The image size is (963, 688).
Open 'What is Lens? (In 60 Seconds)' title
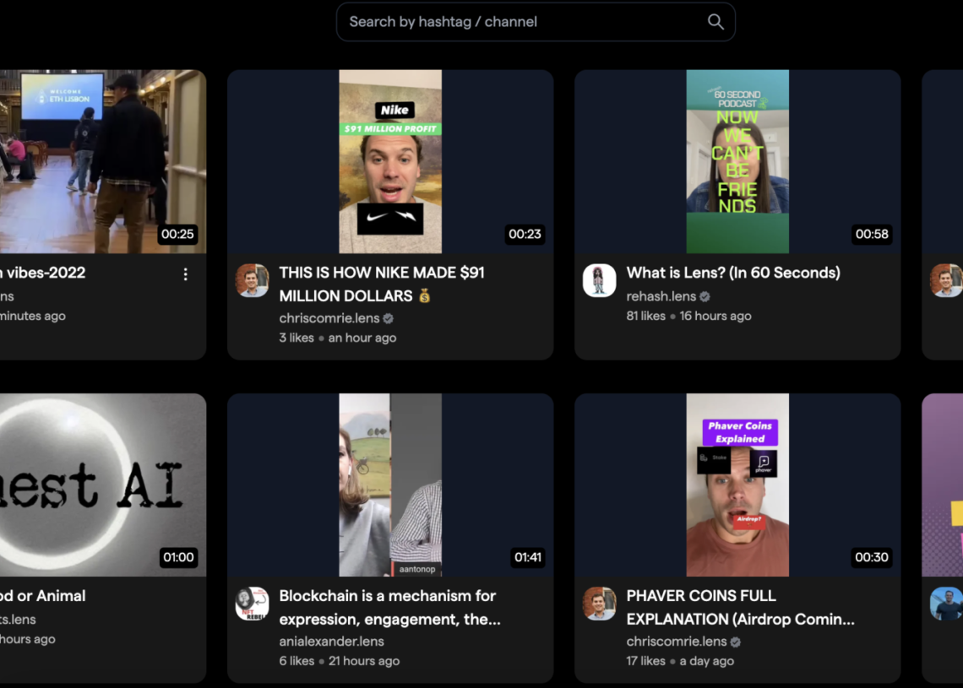[x=733, y=273]
